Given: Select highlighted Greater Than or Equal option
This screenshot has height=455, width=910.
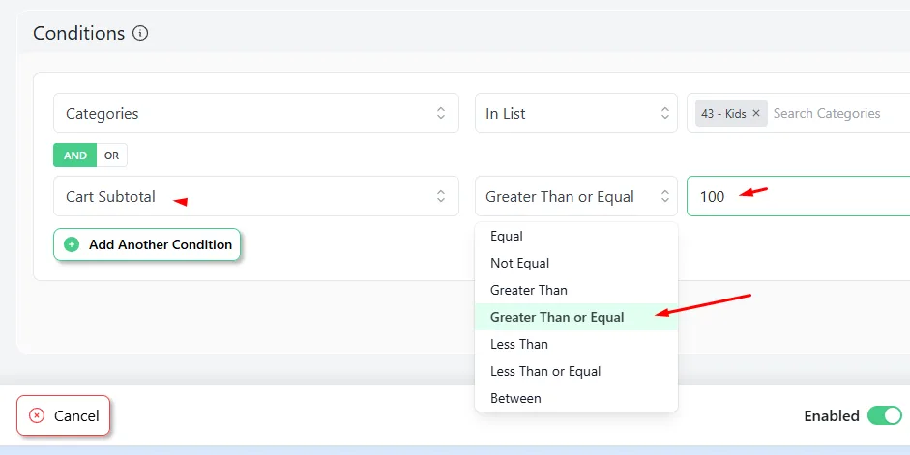Looking at the screenshot, I should [575, 317].
